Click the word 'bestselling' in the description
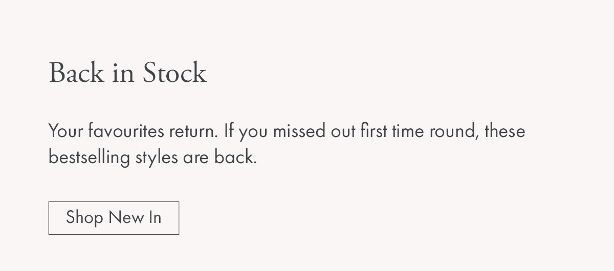This screenshot has width=614, height=271. point(89,157)
